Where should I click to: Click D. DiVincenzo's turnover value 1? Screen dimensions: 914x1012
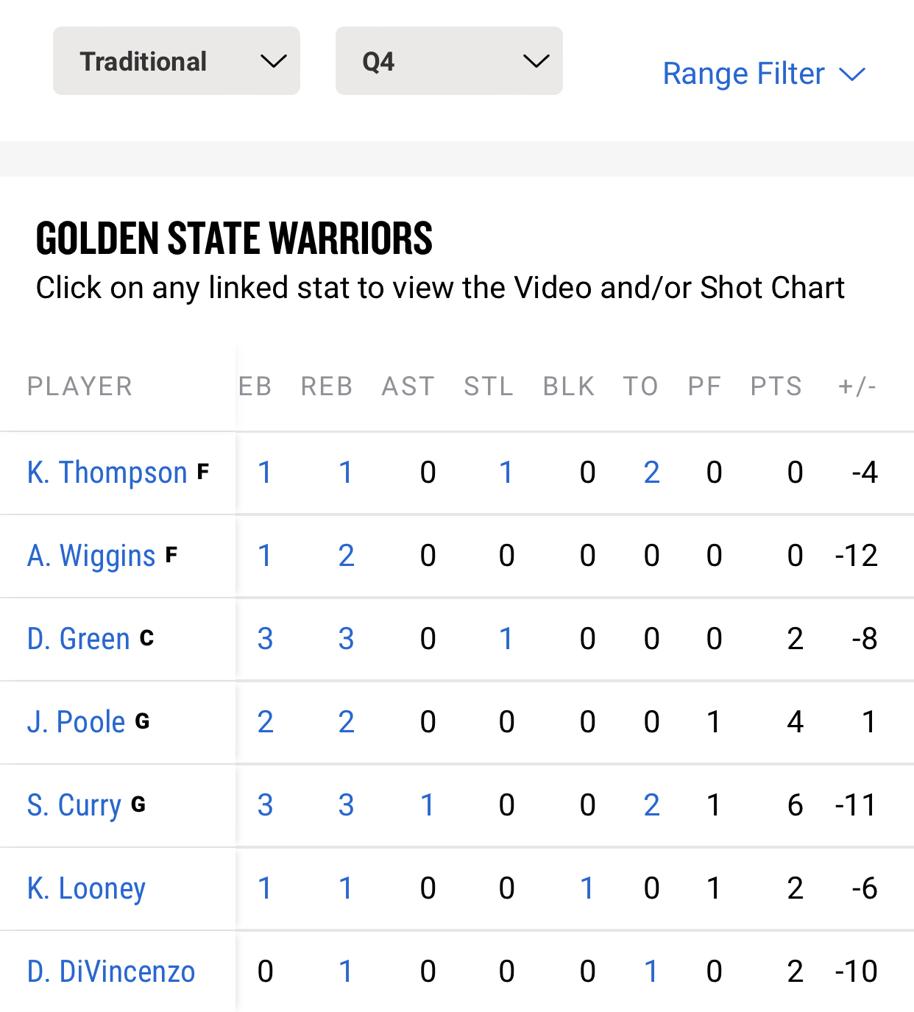(651, 972)
